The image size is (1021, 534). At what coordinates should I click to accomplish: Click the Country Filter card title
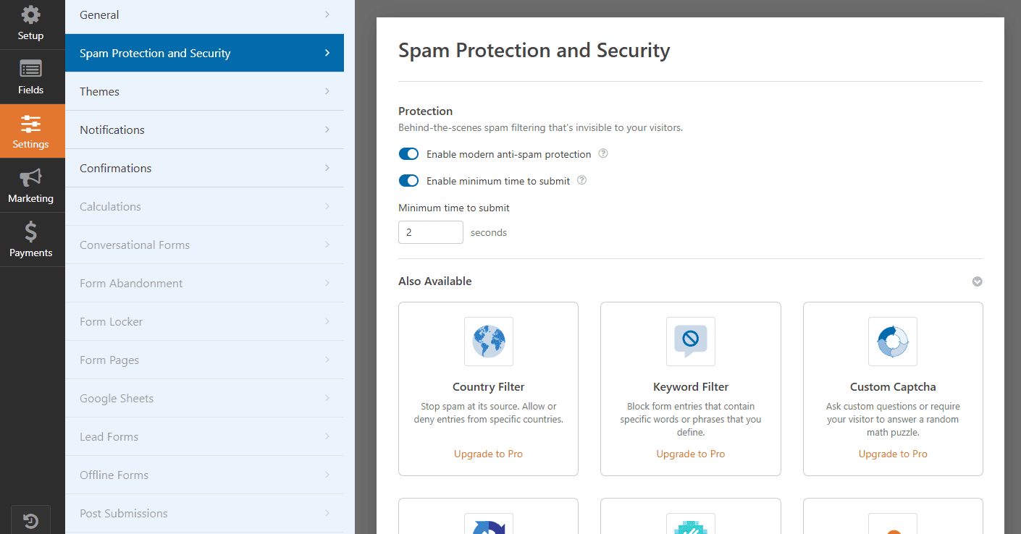point(489,386)
